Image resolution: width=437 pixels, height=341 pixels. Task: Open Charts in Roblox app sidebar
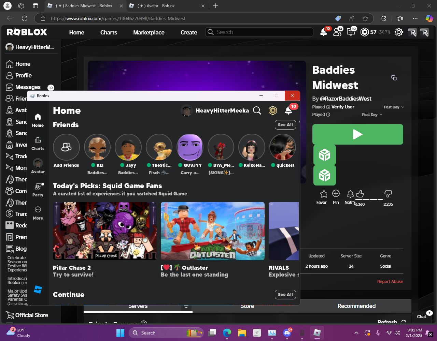click(38, 144)
